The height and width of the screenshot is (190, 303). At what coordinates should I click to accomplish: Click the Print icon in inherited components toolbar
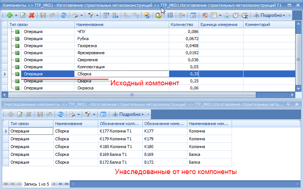pyautogui.click(x=72, y=114)
